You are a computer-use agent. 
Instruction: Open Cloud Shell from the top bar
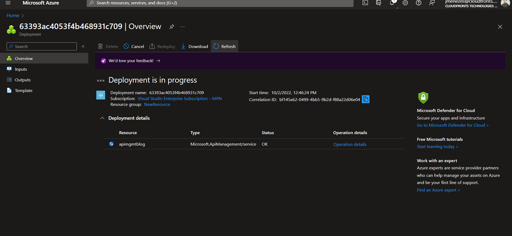click(365, 3)
